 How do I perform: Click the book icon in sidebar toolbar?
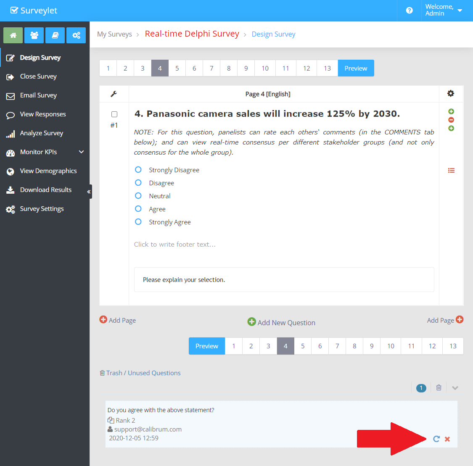coord(55,35)
